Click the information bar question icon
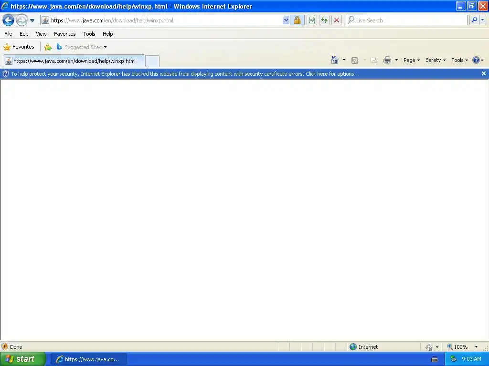 tap(6, 74)
